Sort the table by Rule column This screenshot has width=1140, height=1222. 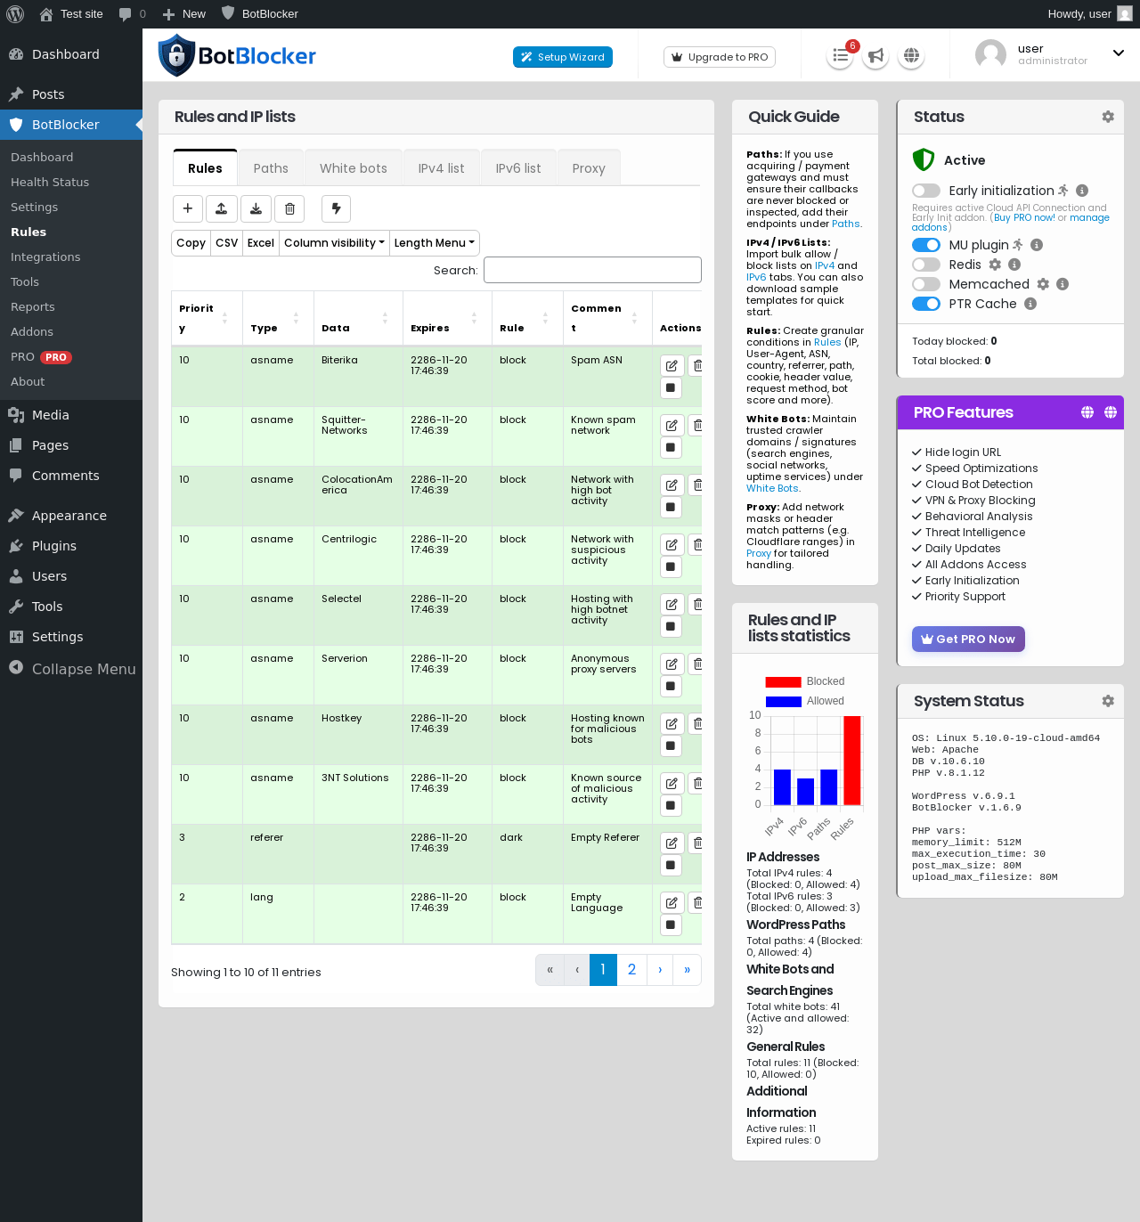click(x=527, y=318)
